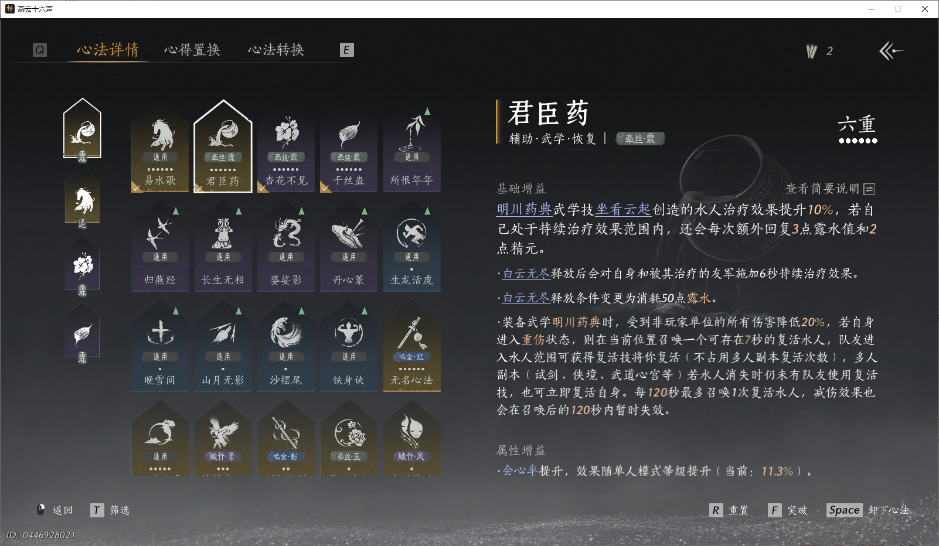The image size is (939, 546).
Task: Open the 心法转换 tab
Action: (276, 50)
